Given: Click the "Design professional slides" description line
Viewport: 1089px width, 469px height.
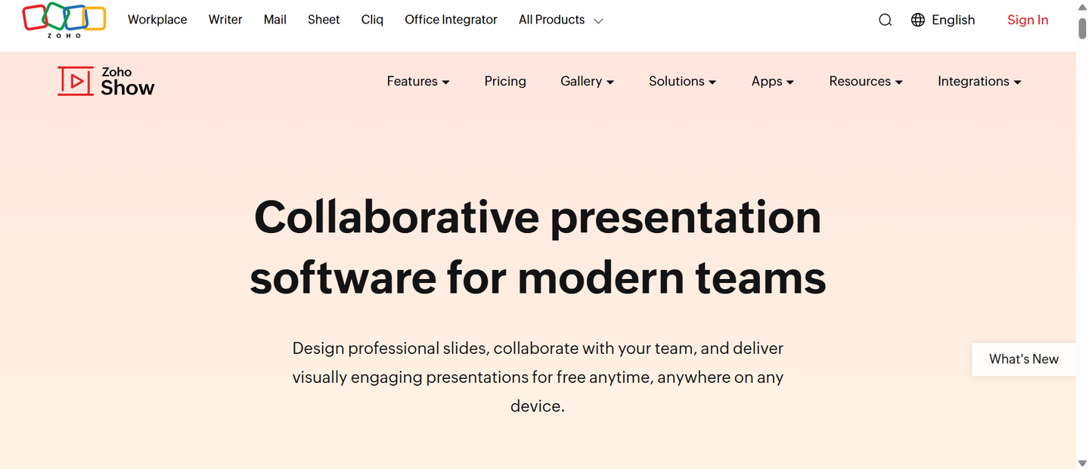Looking at the screenshot, I should pos(538,348).
